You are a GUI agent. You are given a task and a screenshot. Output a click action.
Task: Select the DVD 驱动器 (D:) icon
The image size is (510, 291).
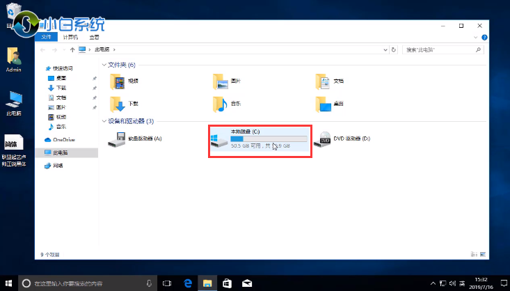pyautogui.click(x=321, y=139)
